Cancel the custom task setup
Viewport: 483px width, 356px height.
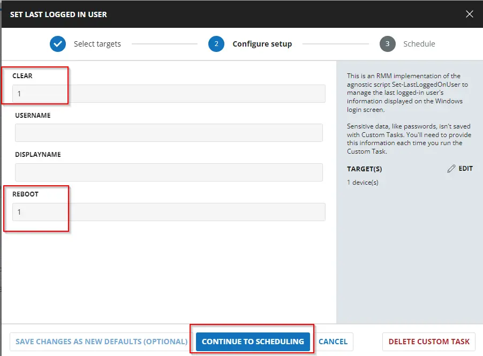333,342
